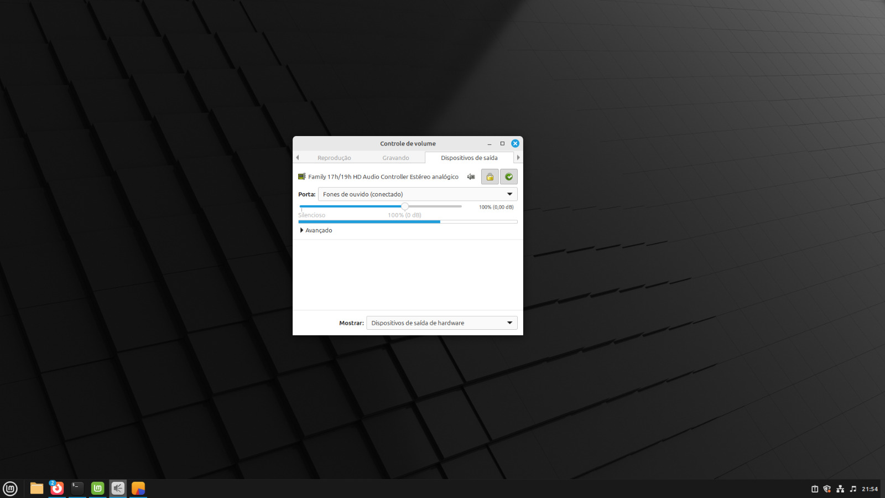This screenshot has width=885, height=498.
Task: Click the Silencioso slider label
Action: (x=311, y=215)
